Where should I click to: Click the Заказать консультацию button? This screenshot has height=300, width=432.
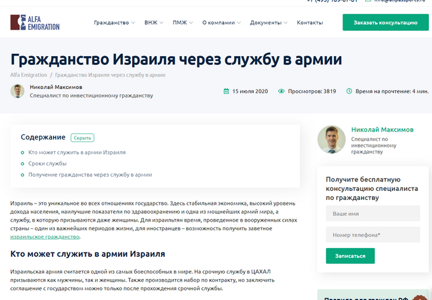coord(386,22)
